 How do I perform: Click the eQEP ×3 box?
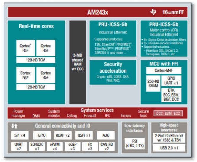(72, 147)
